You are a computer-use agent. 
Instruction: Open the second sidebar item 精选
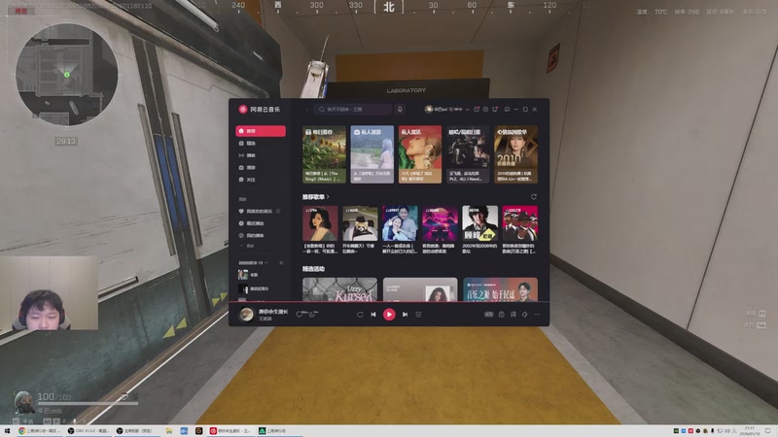[x=261, y=143]
